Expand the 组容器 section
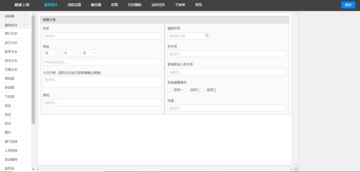Screen dimensions: 360x172 click(15, 16)
